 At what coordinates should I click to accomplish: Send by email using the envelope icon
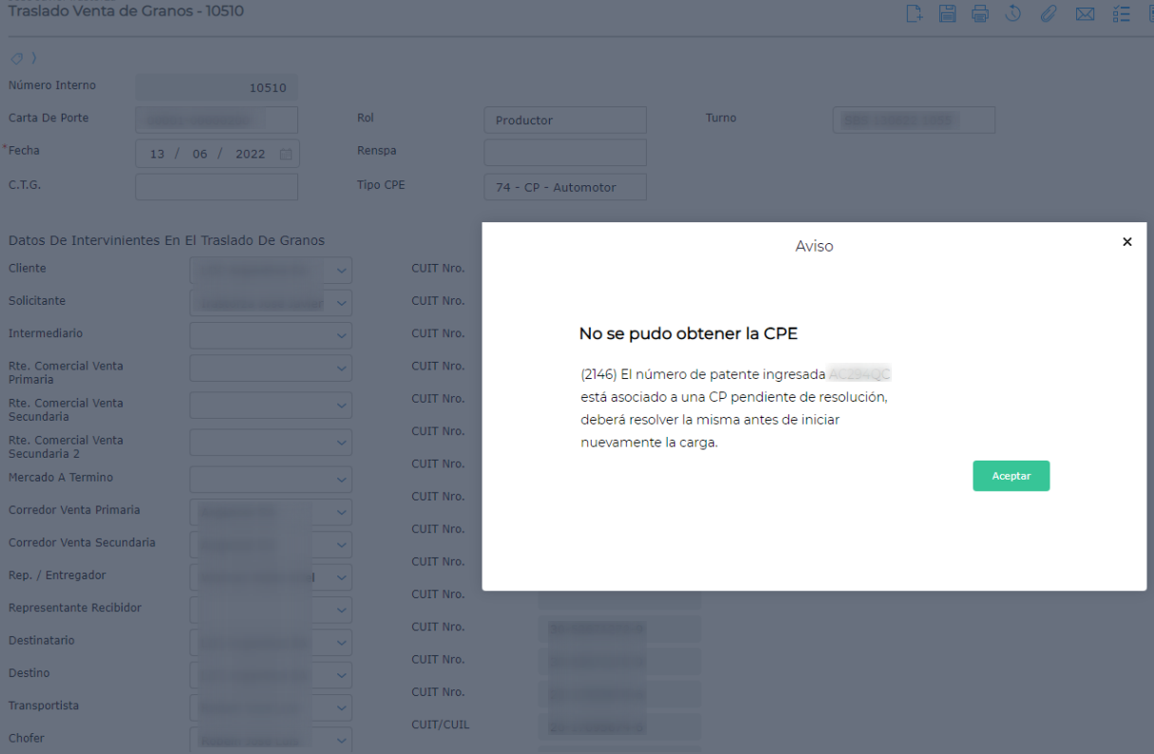pos(1085,14)
